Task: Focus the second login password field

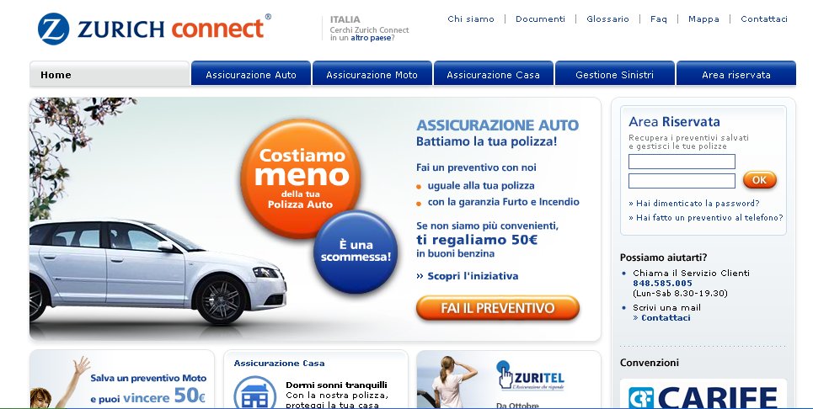Action: [682, 181]
